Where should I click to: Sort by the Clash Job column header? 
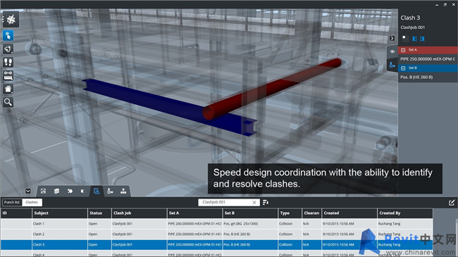tap(139, 213)
